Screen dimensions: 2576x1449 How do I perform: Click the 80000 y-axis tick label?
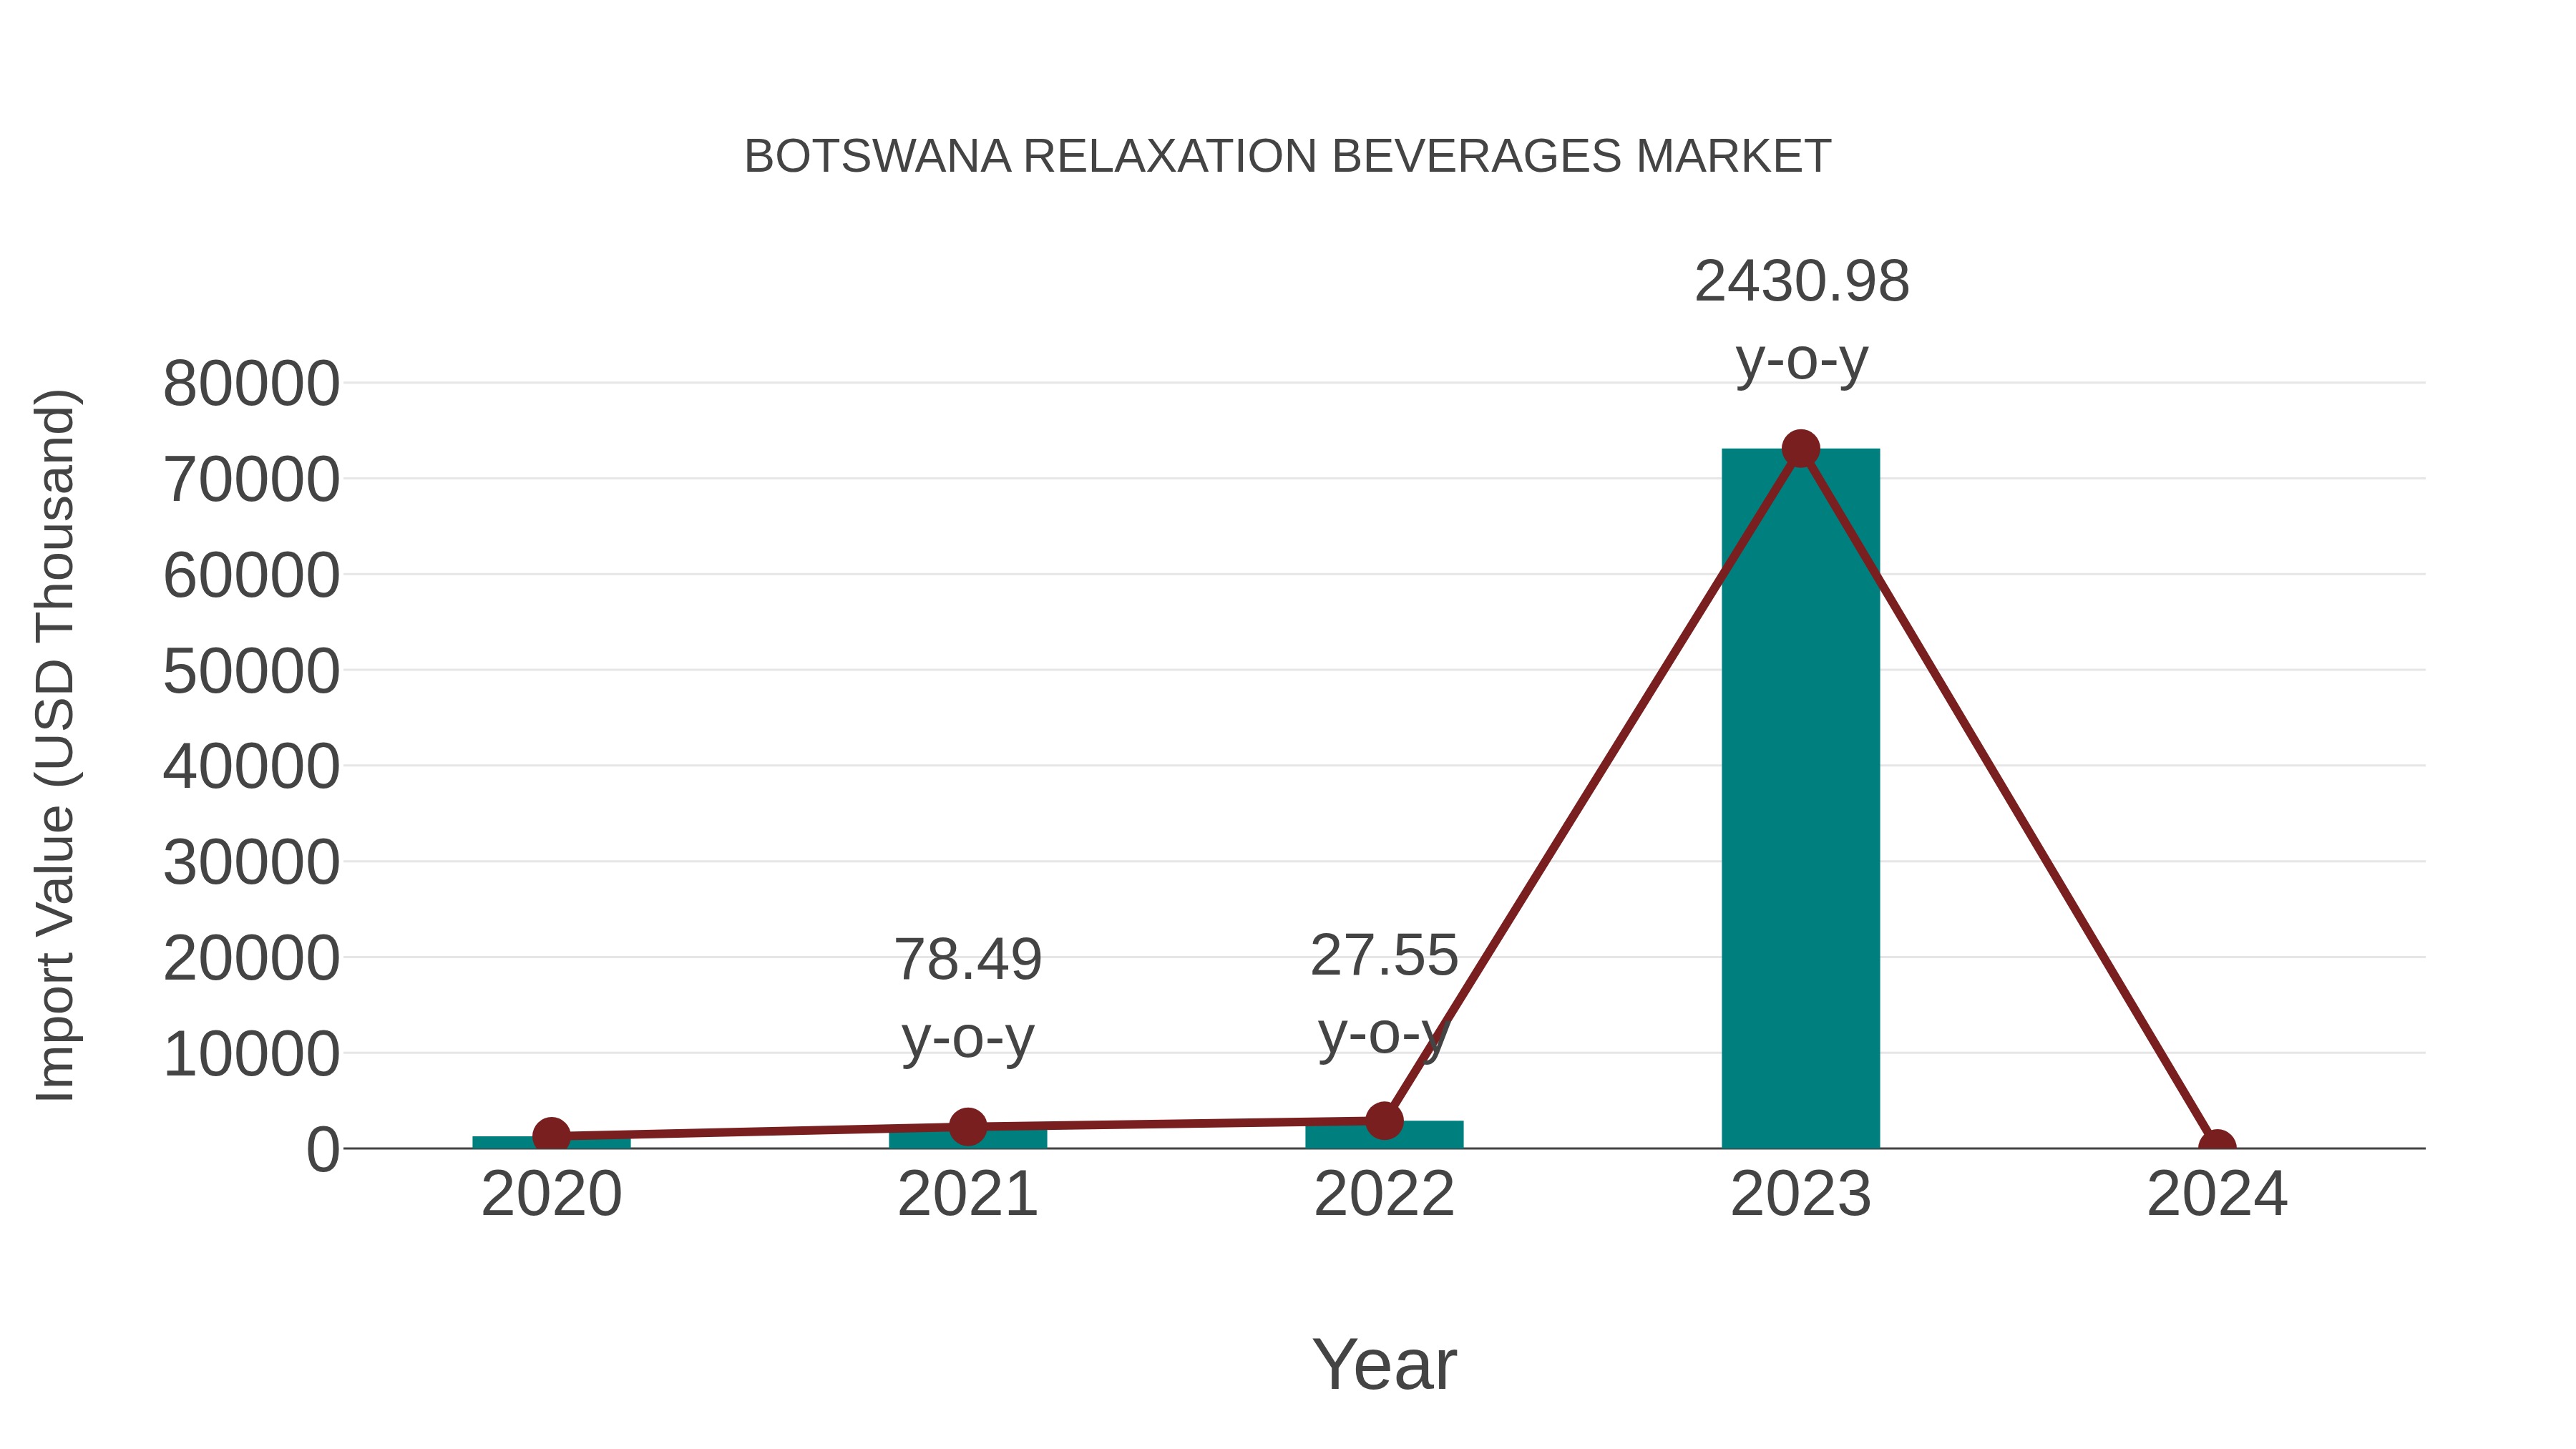pos(251,384)
